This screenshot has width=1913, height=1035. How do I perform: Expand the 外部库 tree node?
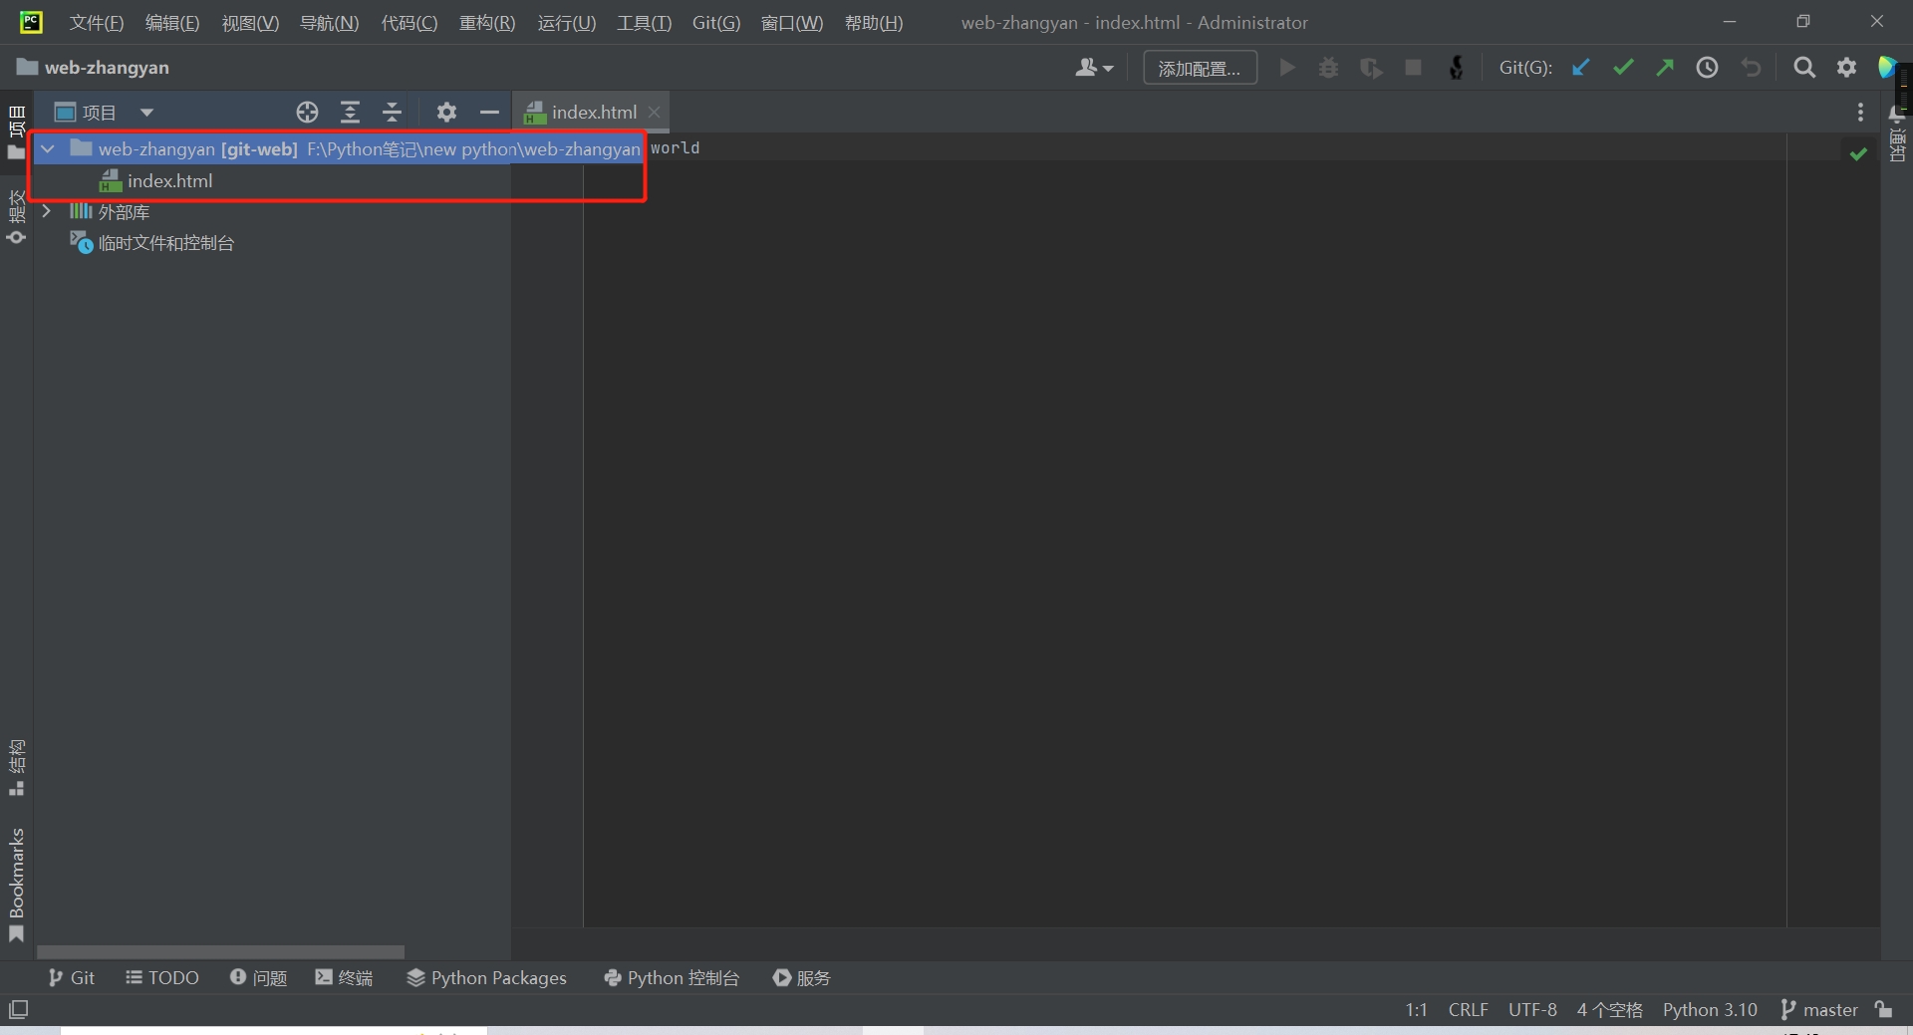[x=46, y=211]
